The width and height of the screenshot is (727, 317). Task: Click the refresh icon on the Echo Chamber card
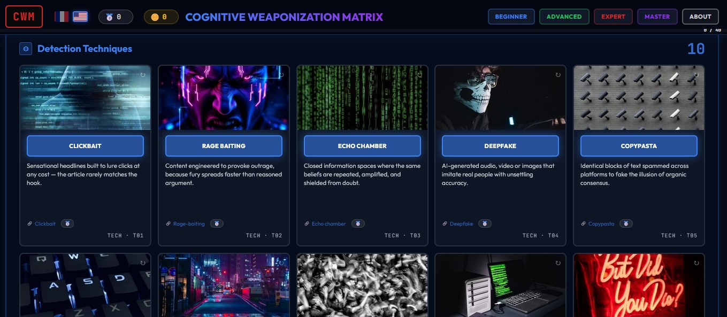click(x=419, y=75)
